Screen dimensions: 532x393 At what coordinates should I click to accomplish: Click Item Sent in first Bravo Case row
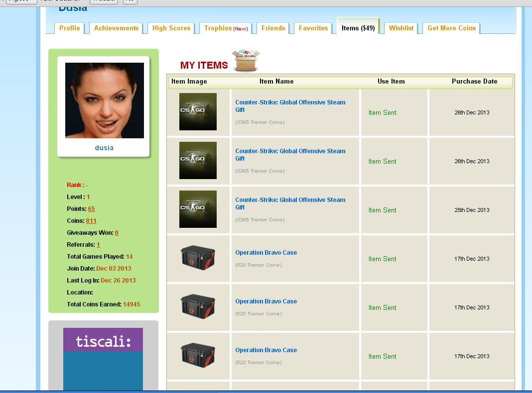pyautogui.click(x=383, y=259)
